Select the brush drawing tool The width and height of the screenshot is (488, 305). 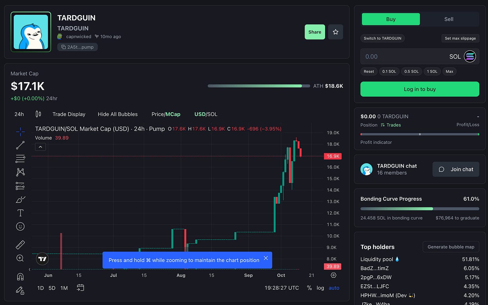click(20, 199)
